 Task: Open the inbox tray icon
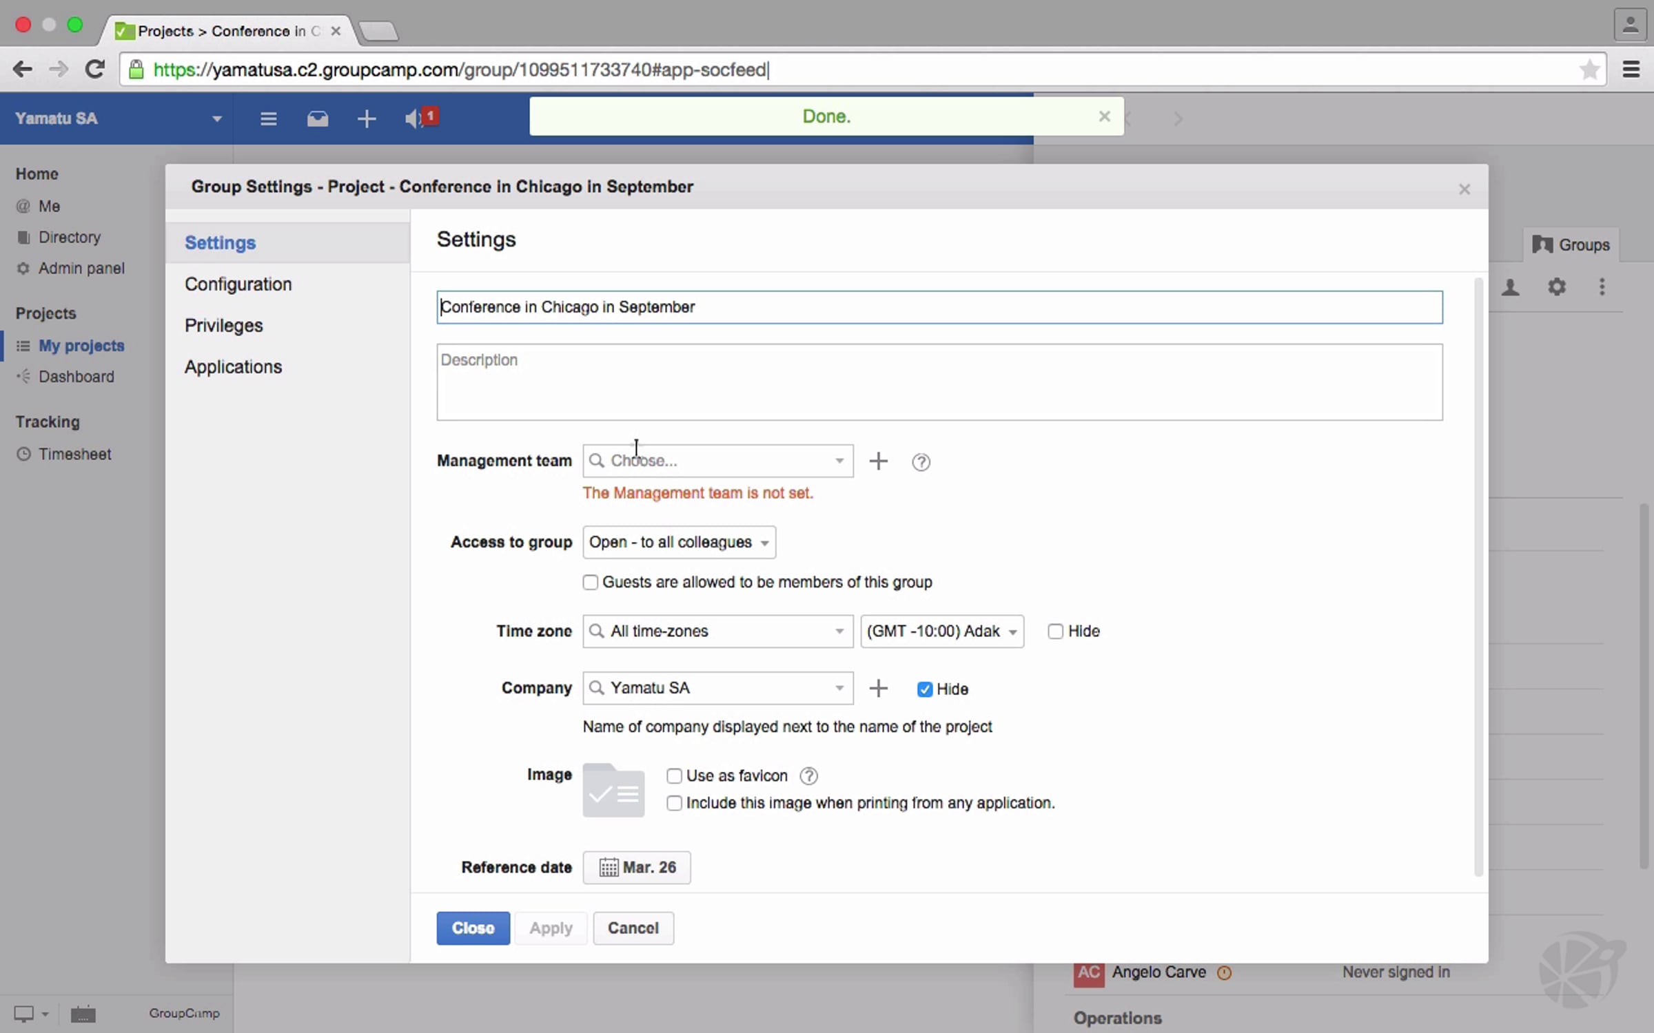(317, 118)
